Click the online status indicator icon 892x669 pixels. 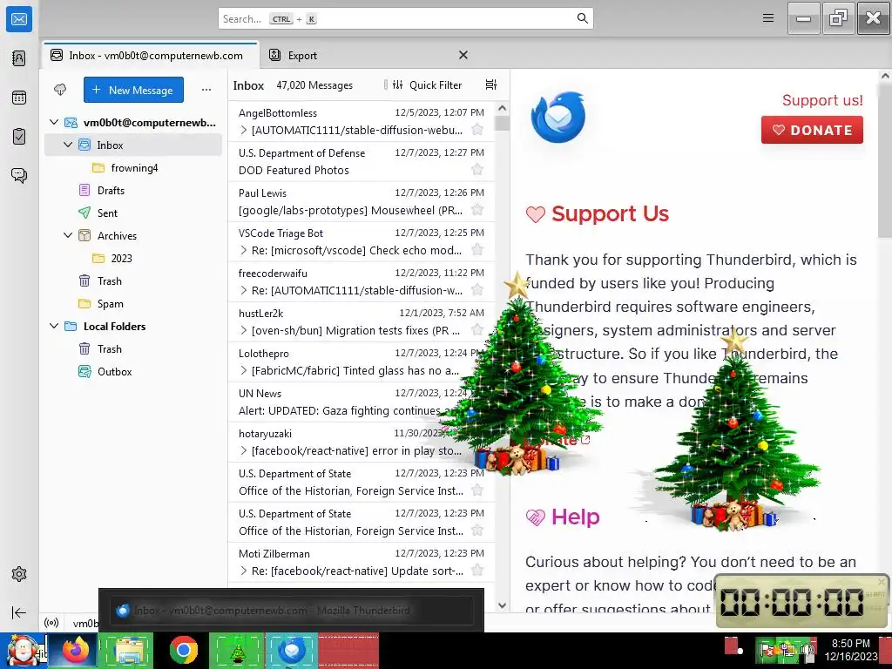pos(51,622)
